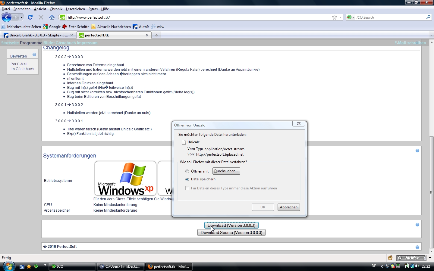
Task: Click the McAfee status bar icon
Action: [x=411, y=258]
